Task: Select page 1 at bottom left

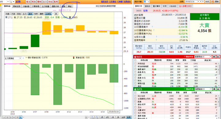Action: (x=4, y=117)
